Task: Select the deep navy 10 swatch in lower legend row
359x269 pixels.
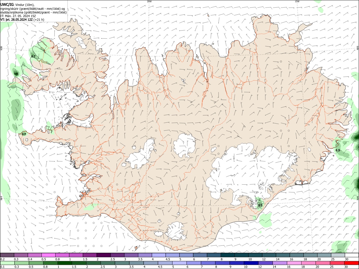Action: tap(250, 263)
